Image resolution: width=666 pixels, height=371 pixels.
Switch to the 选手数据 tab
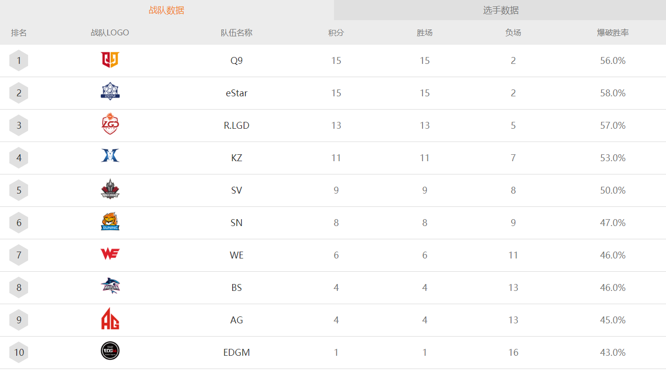(x=500, y=10)
